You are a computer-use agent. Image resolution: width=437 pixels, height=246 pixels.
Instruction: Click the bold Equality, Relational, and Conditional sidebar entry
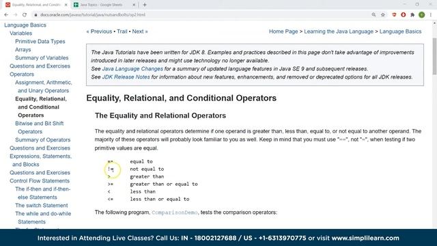point(41,107)
